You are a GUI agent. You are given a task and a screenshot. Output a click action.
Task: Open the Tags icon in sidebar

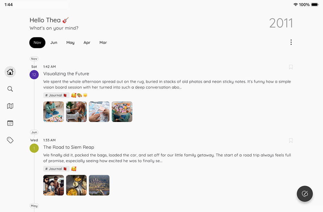10,140
